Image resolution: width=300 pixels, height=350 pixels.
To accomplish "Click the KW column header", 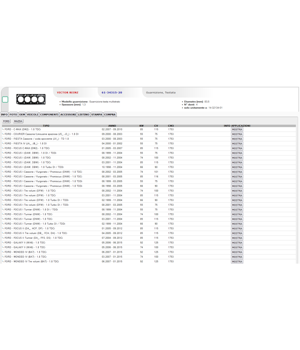I will click(142, 126).
